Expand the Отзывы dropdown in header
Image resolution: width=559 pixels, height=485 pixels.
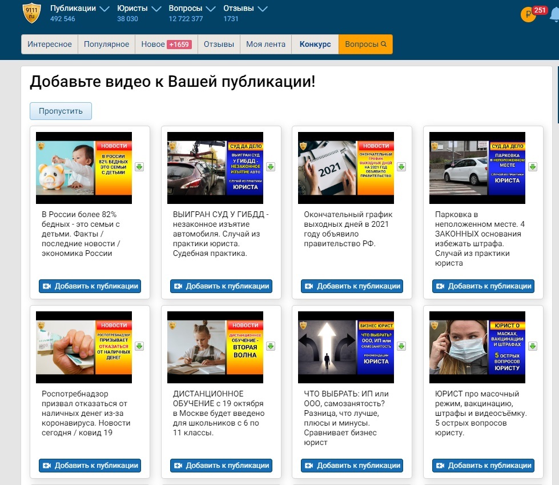coord(263,9)
